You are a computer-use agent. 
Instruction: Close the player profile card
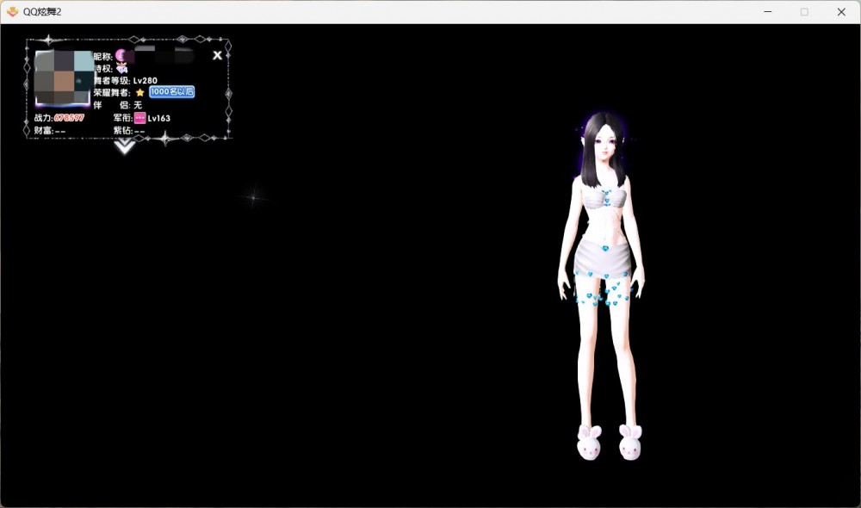[x=217, y=55]
